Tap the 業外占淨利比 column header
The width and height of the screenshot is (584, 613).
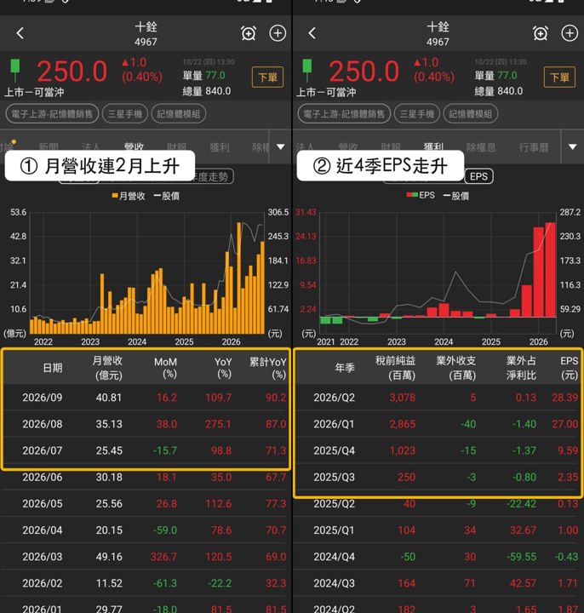tap(521, 368)
